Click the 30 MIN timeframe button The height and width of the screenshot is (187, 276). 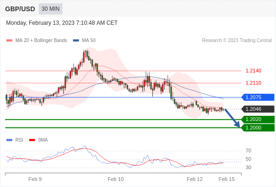(x=51, y=9)
